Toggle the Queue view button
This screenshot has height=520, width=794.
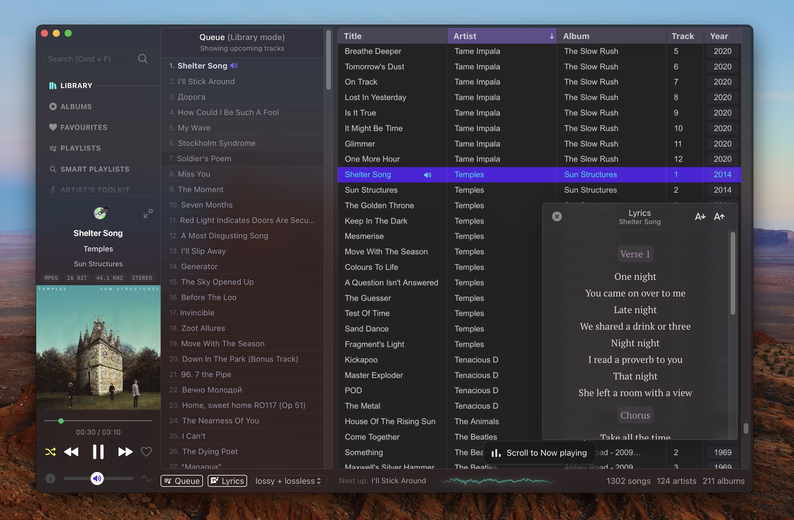[x=182, y=480]
